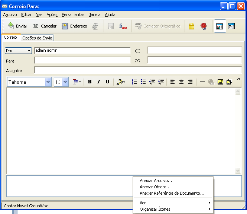Open the De sender dropdown
Screen dimensions: 247x214
click(18, 51)
